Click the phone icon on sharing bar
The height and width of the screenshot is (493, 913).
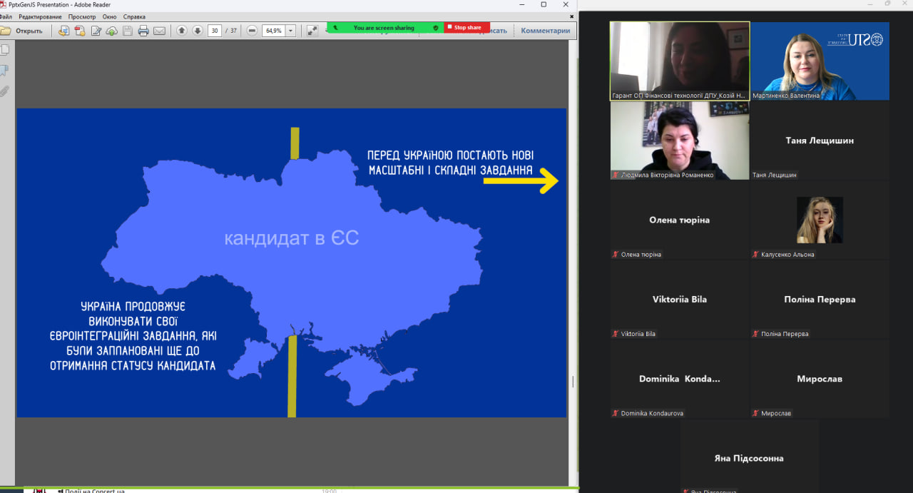[335, 28]
